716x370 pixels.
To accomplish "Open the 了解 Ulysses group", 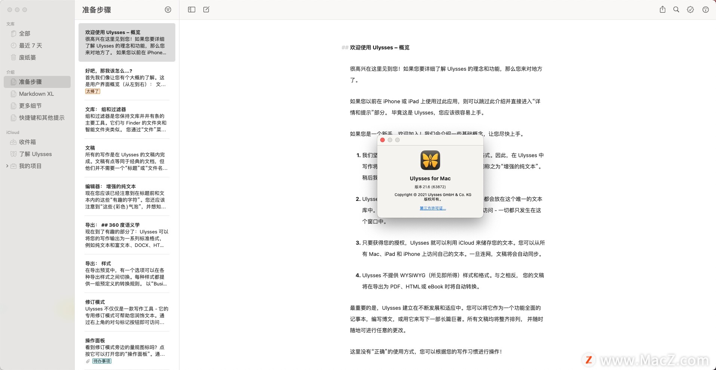I will pyautogui.click(x=37, y=154).
